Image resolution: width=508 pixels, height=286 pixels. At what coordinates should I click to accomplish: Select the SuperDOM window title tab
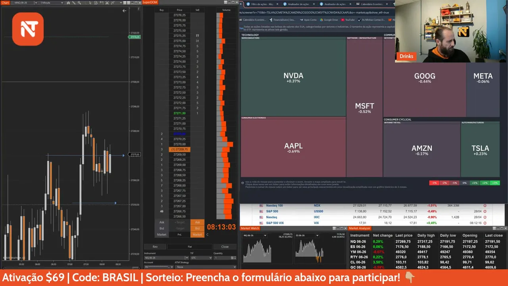point(150,2)
